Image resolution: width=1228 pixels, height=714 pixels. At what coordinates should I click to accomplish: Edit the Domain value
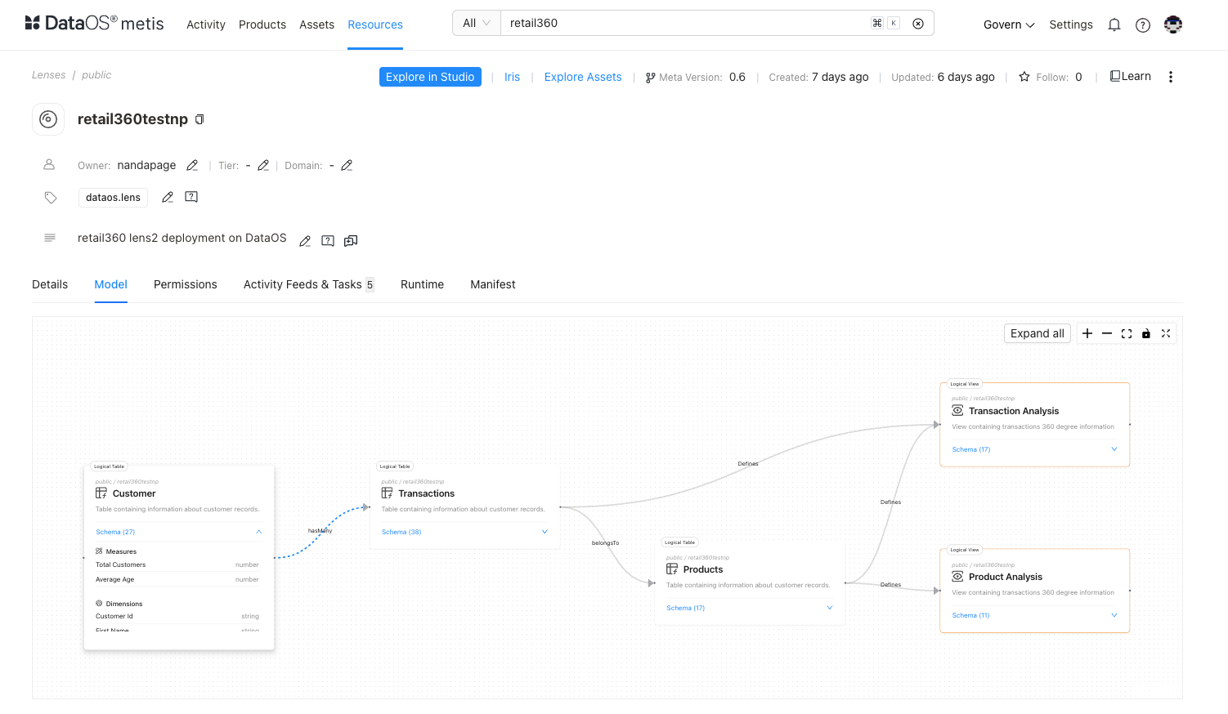tap(347, 165)
